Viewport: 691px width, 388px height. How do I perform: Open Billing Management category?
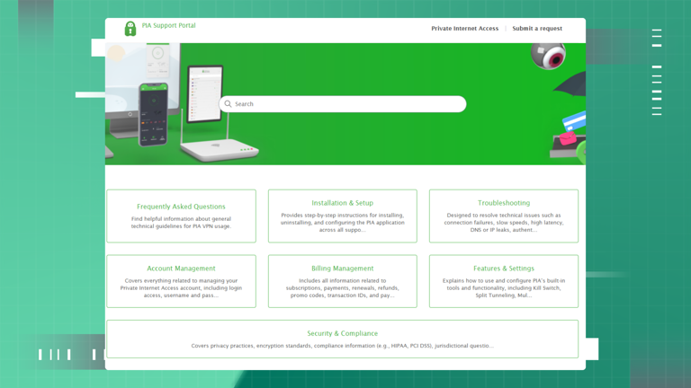(x=343, y=281)
